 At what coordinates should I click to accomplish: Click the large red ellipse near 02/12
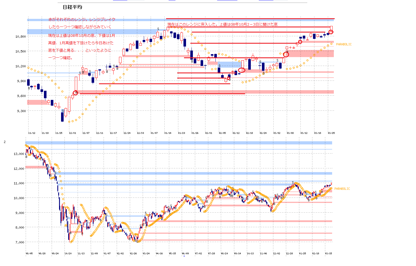(242, 70)
